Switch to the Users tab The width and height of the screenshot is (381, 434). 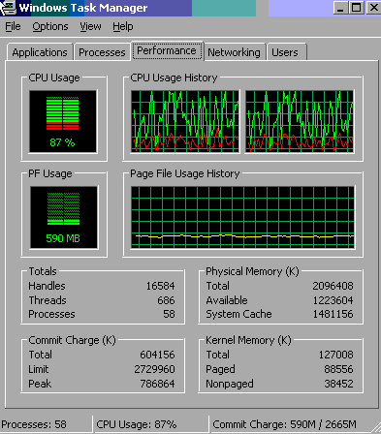[285, 52]
